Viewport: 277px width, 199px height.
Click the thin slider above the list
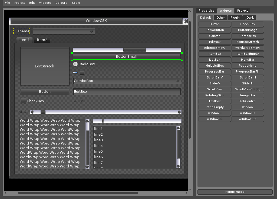click(137, 121)
